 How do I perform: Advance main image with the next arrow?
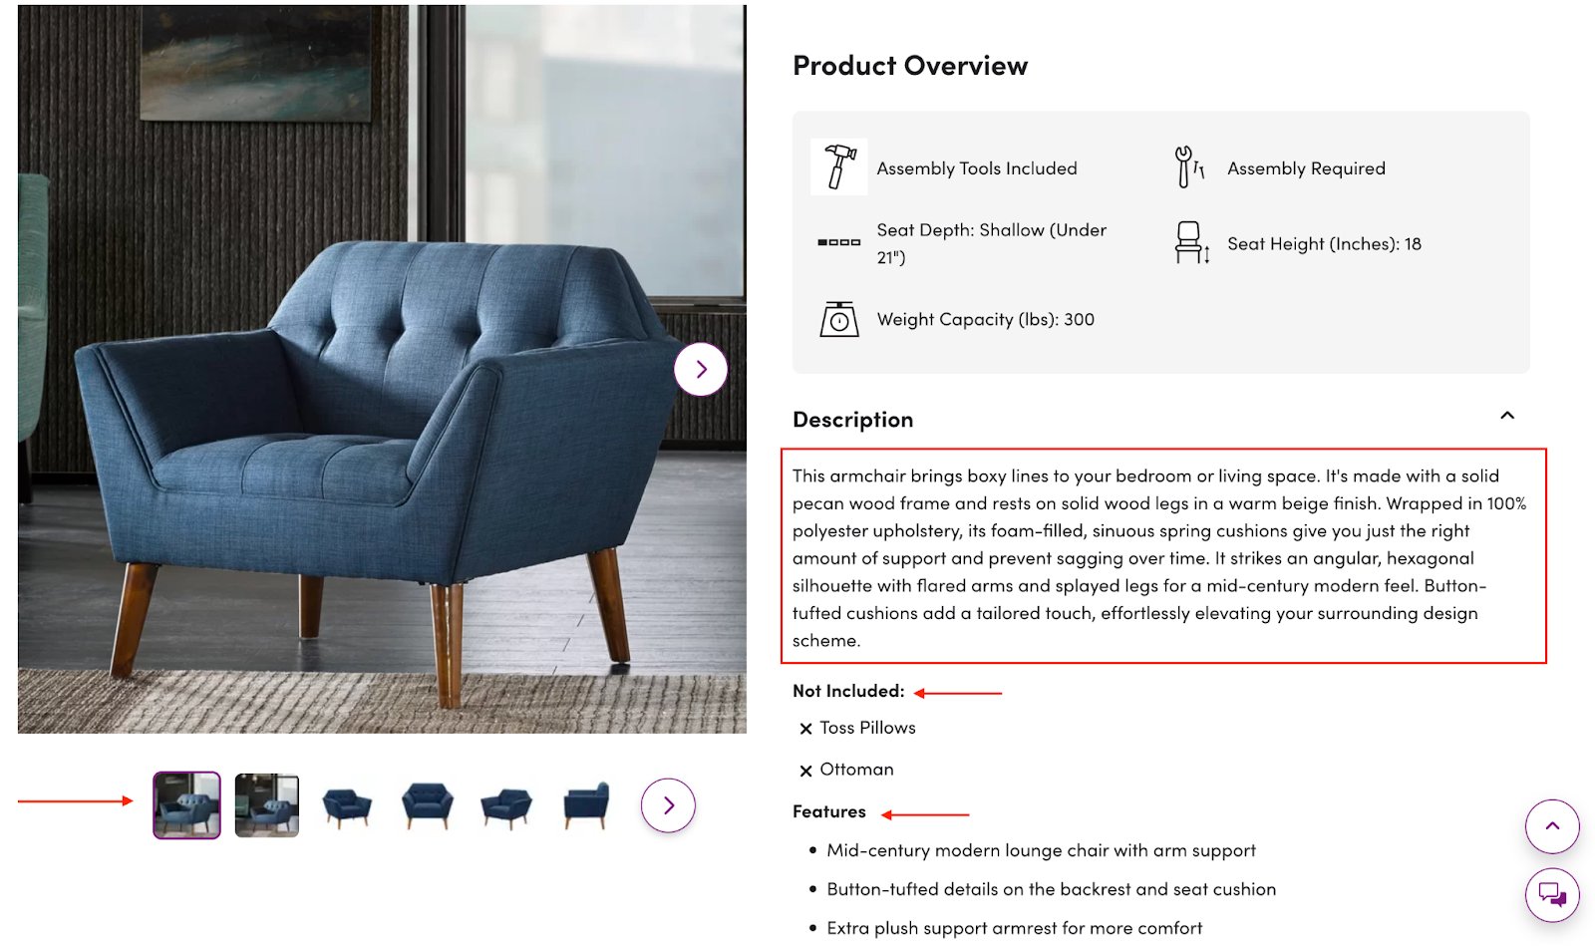pyautogui.click(x=701, y=369)
